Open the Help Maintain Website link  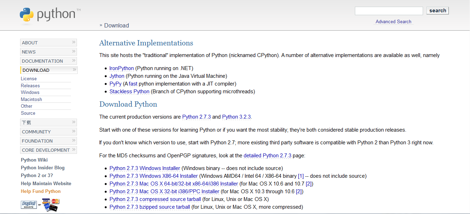click(46, 183)
